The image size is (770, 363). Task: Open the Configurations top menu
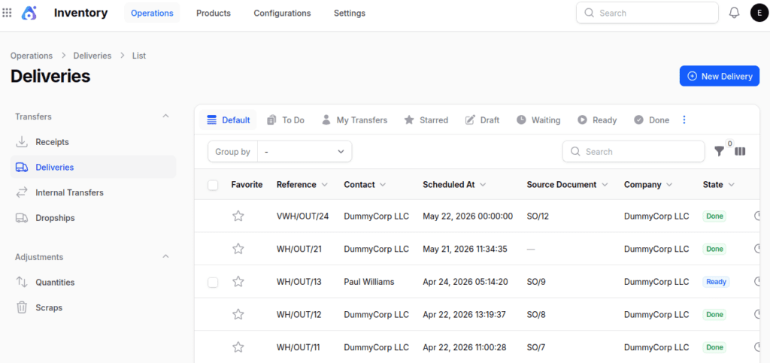pos(283,14)
